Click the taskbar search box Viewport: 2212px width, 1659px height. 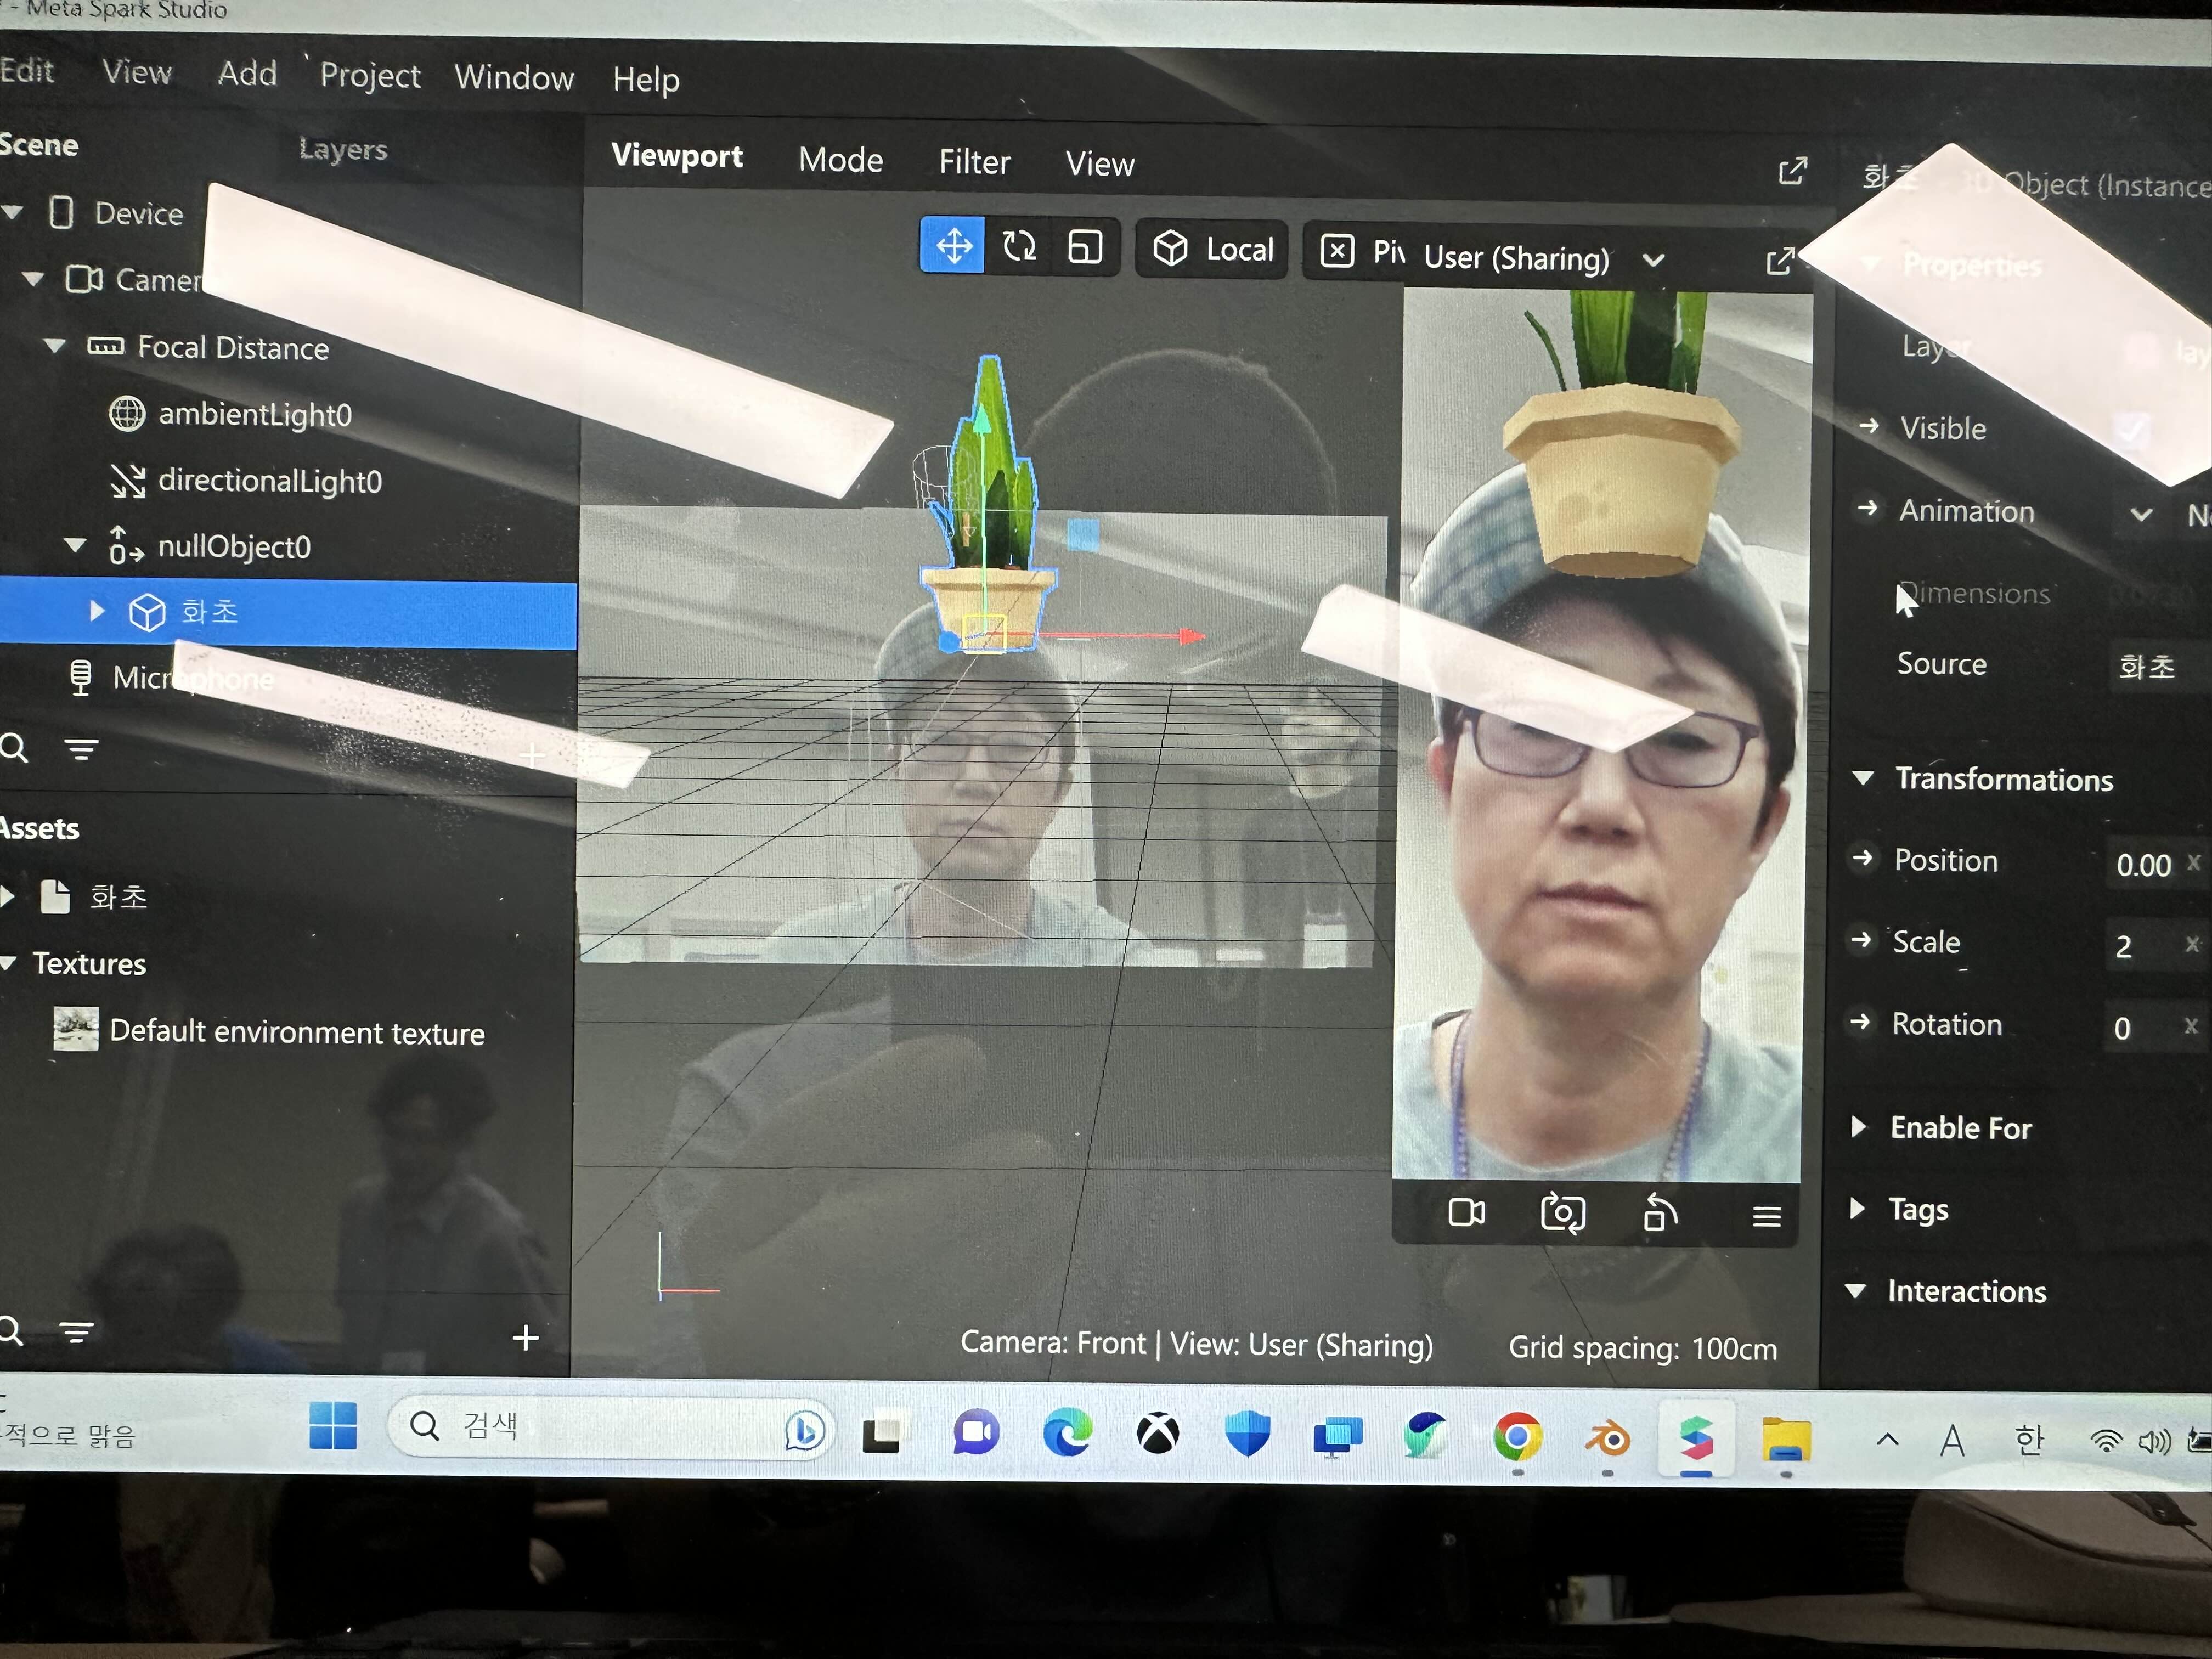coord(610,1427)
